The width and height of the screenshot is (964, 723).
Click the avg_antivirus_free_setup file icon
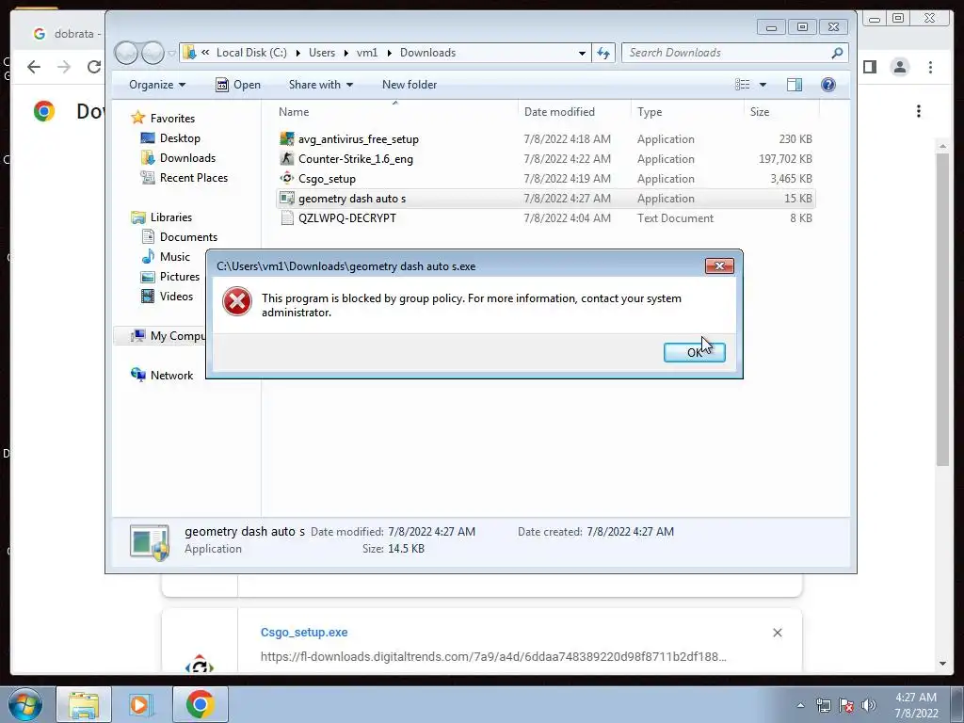[286, 139]
